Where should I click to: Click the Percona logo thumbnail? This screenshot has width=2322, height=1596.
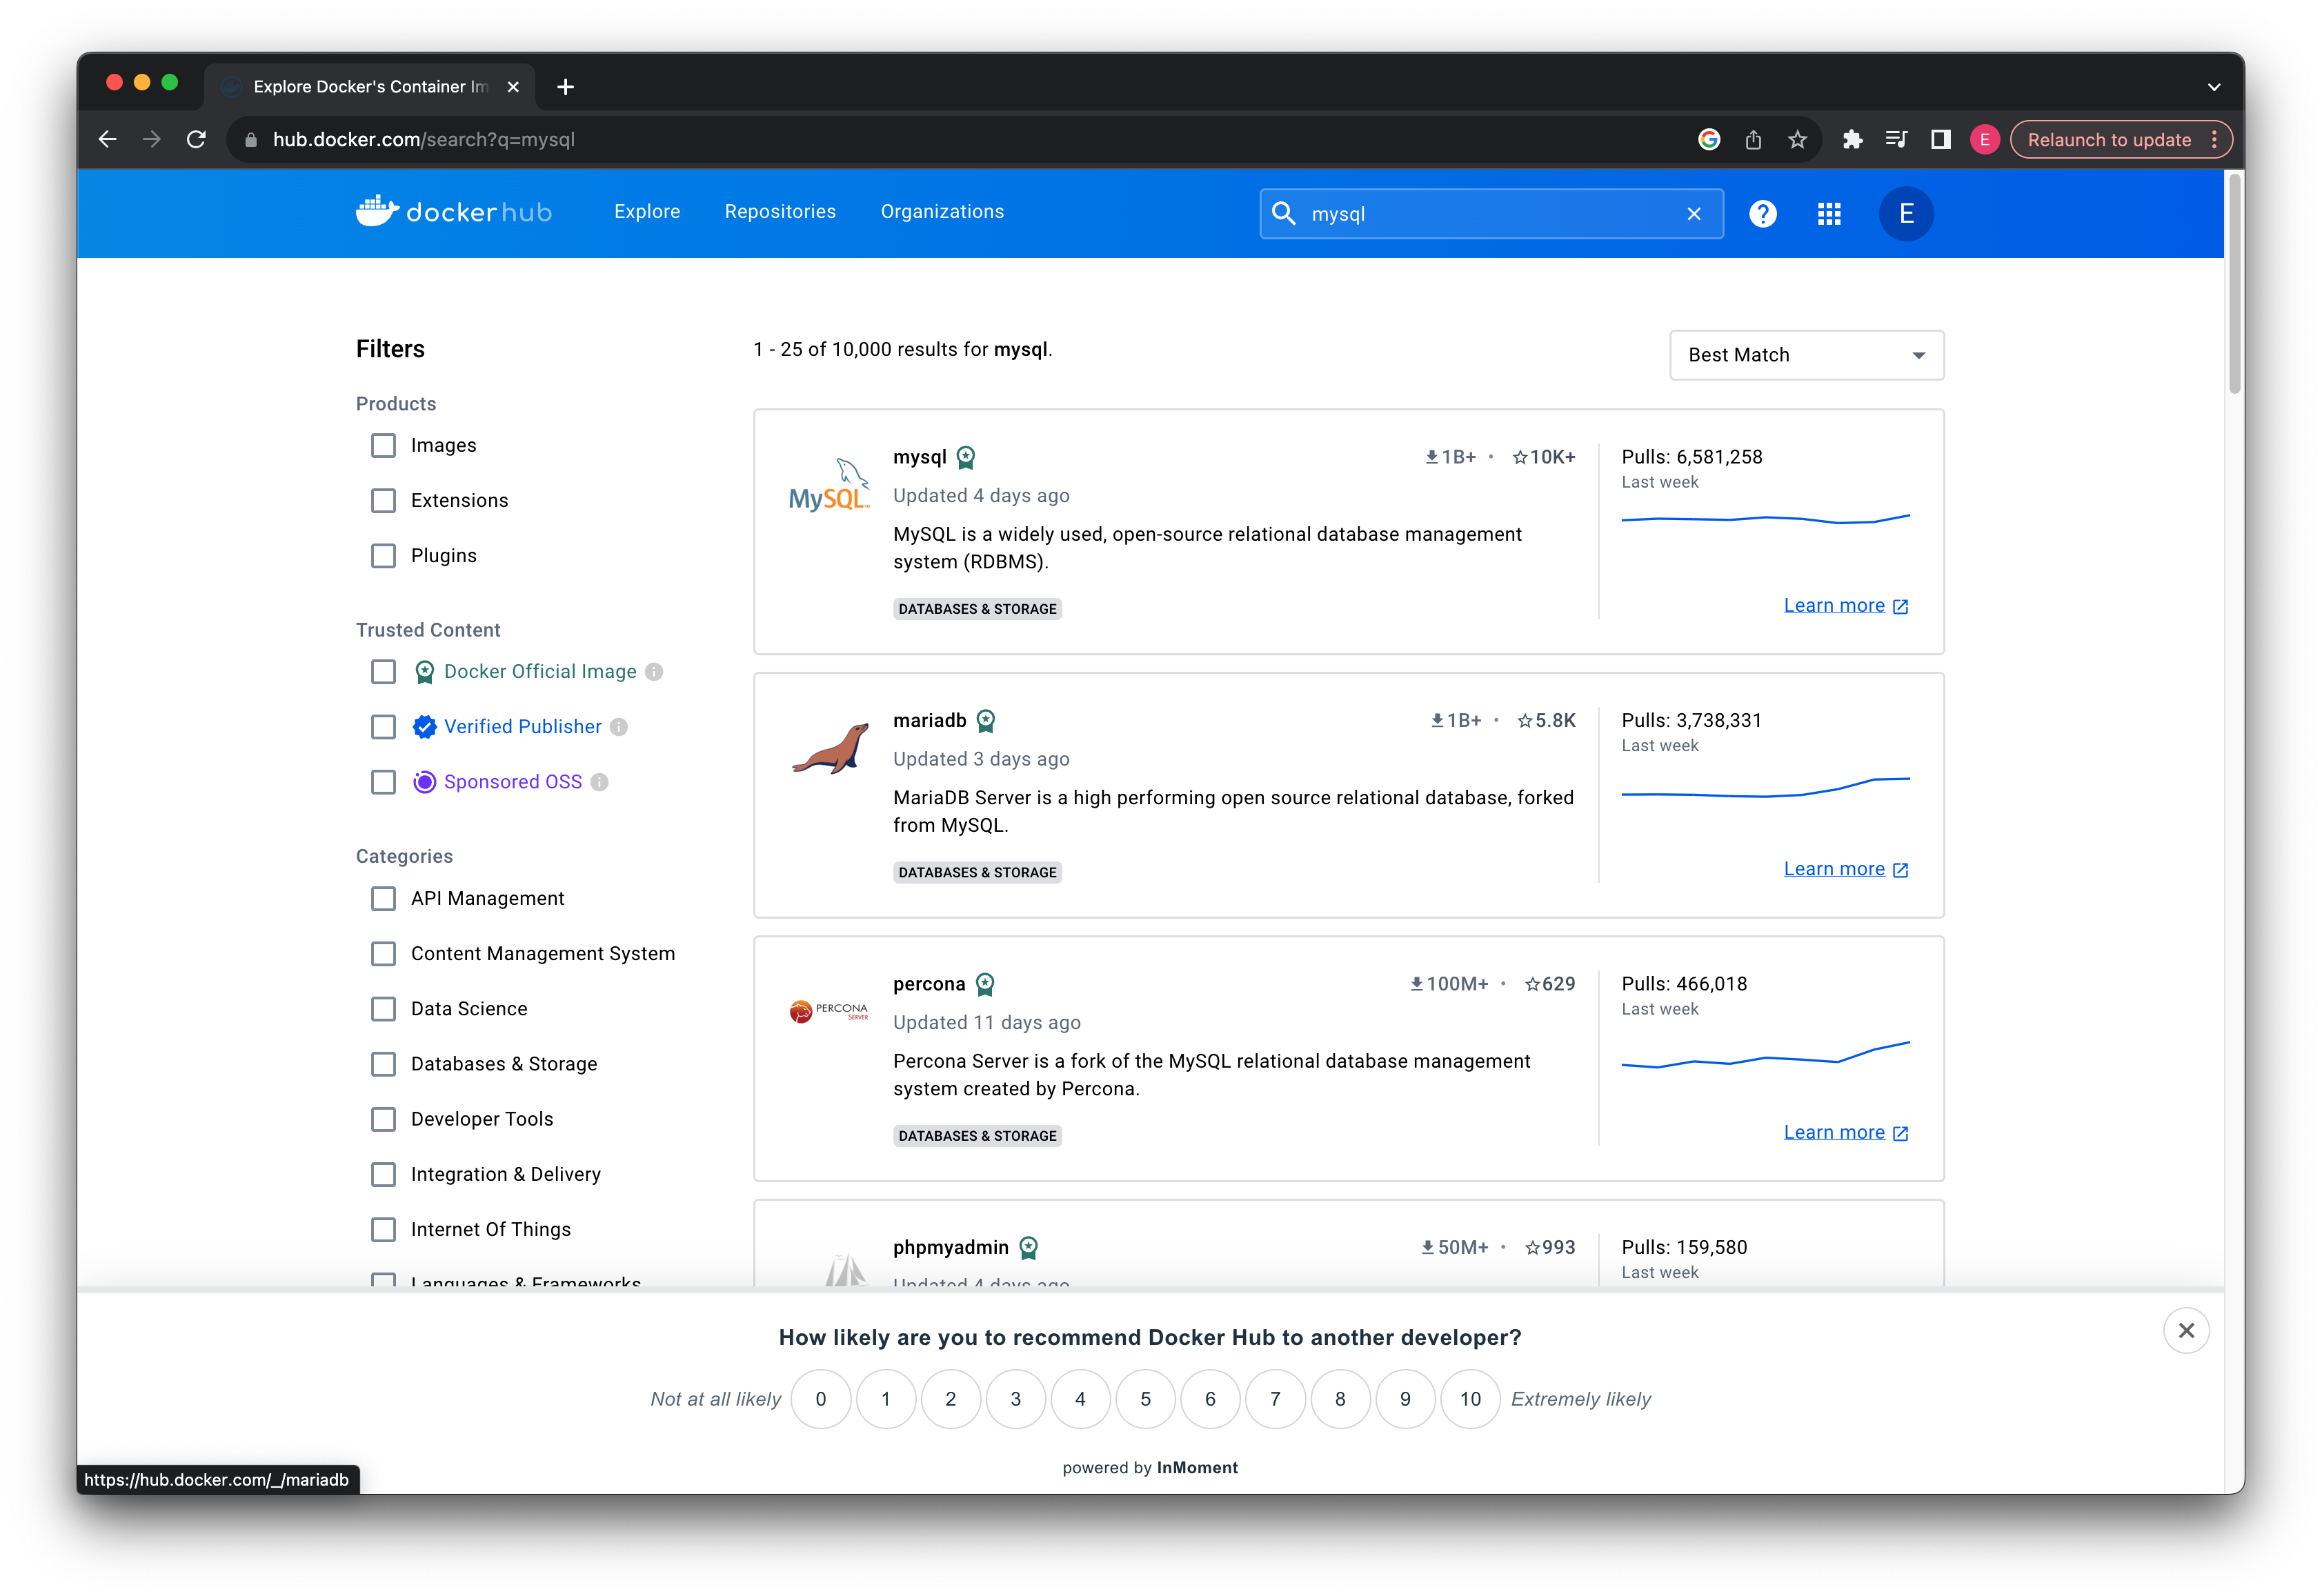[x=829, y=1011]
